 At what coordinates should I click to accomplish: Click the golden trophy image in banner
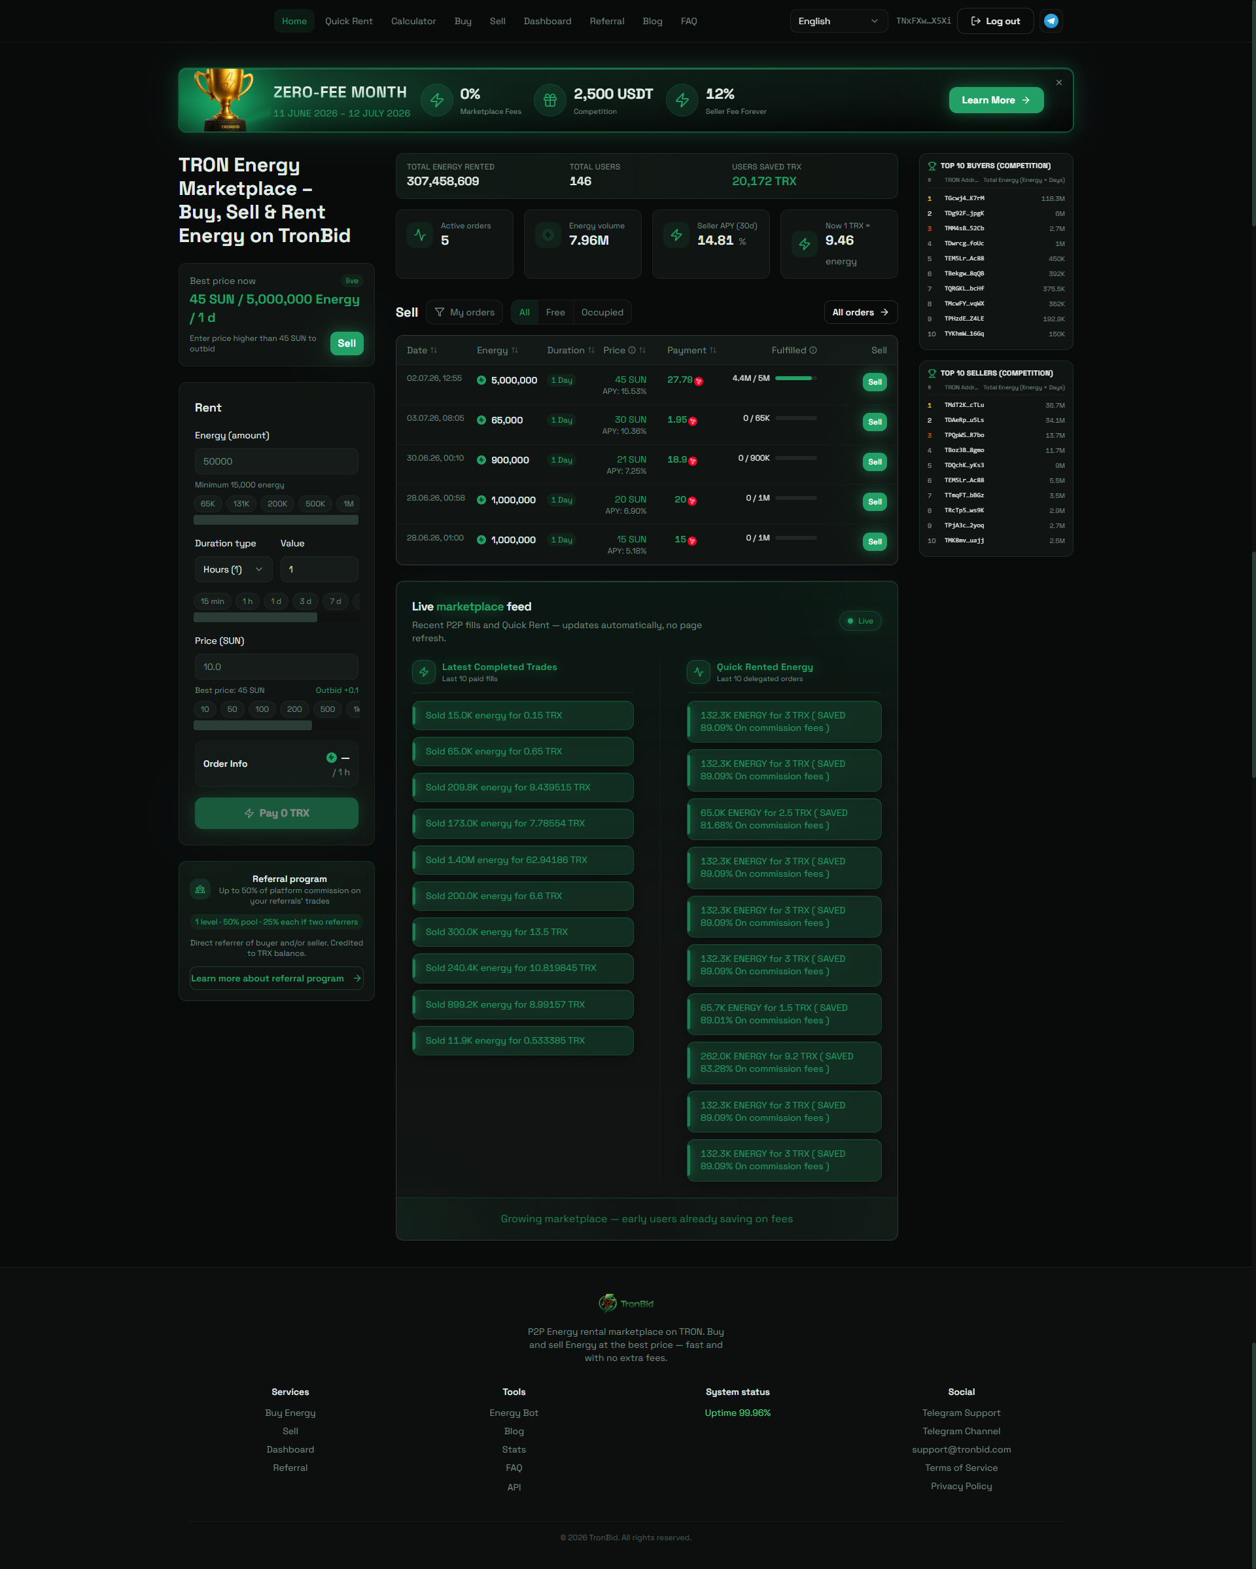(226, 99)
